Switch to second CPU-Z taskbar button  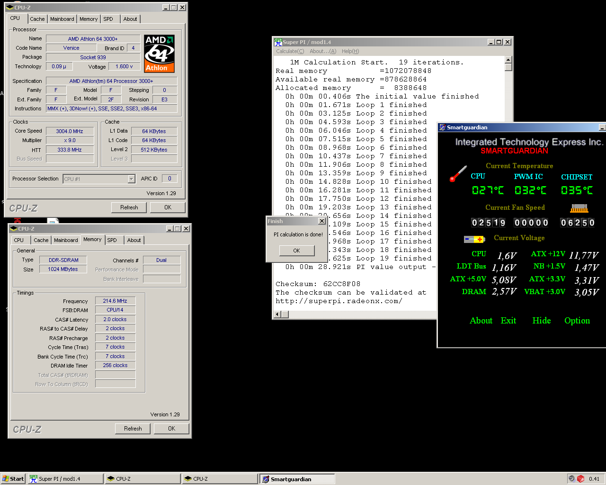click(x=220, y=479)
